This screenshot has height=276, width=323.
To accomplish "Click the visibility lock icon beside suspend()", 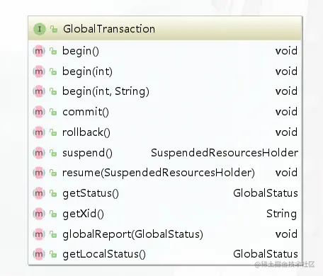I will pyautogui.click(x=53, y=153).
